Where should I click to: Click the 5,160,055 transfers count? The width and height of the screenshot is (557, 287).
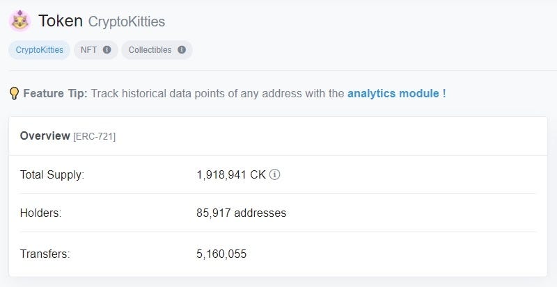click(221, 254)
